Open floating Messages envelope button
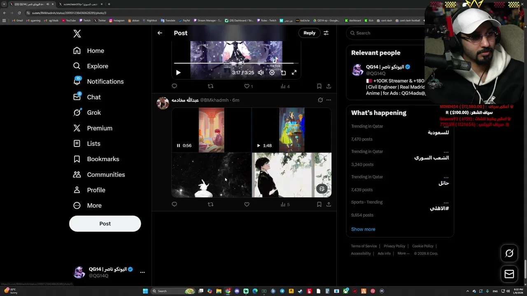The height and width of the screenshot is (296, 527). pyautogui.click(x=509, y=274)
